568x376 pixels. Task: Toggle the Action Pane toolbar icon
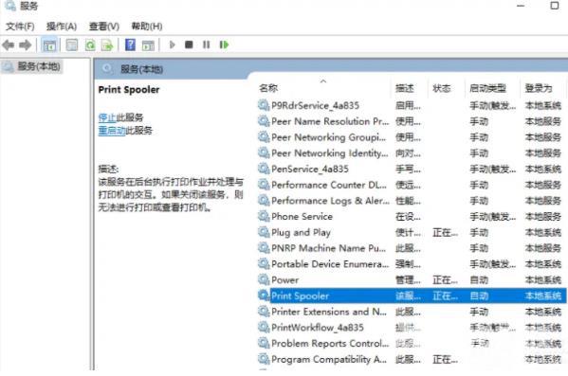[x=148, y=45]
